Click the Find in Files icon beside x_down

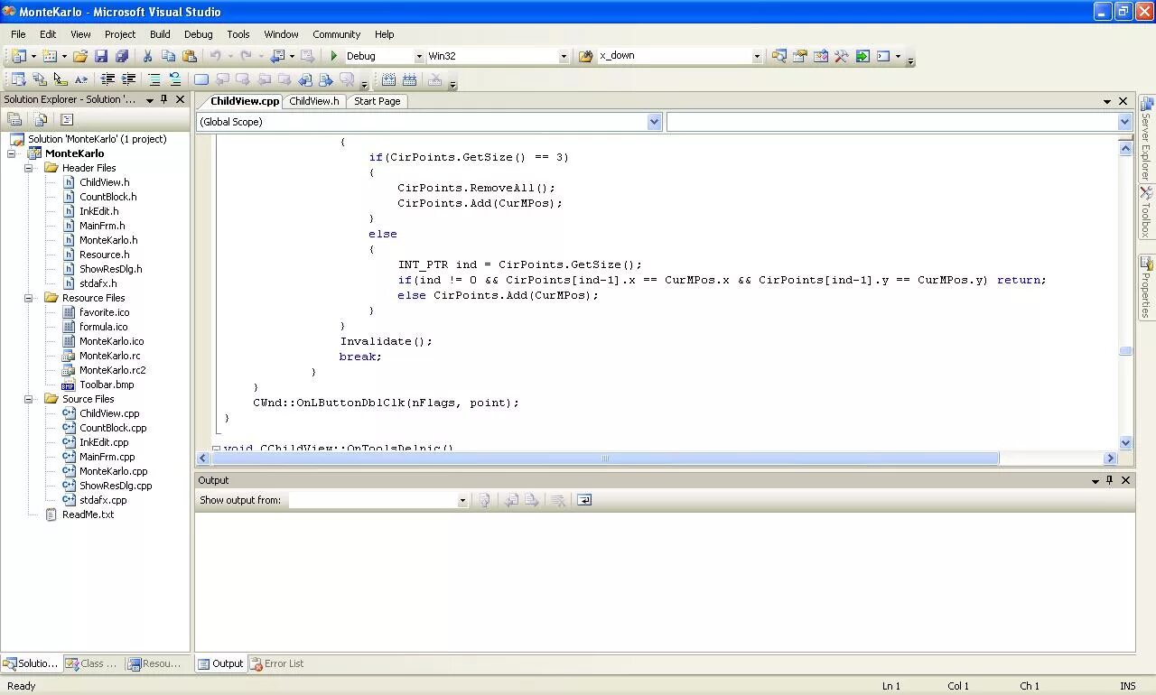click(585, 56)
